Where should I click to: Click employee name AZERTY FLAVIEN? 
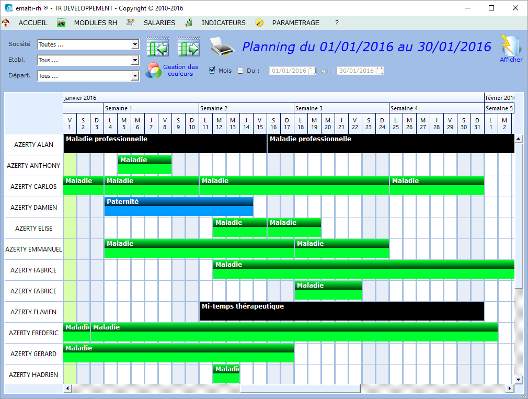coord(33,312)
